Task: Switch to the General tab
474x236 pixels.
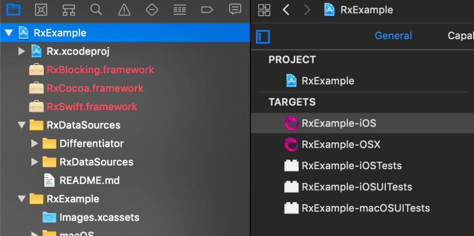Action: (394, 36)
